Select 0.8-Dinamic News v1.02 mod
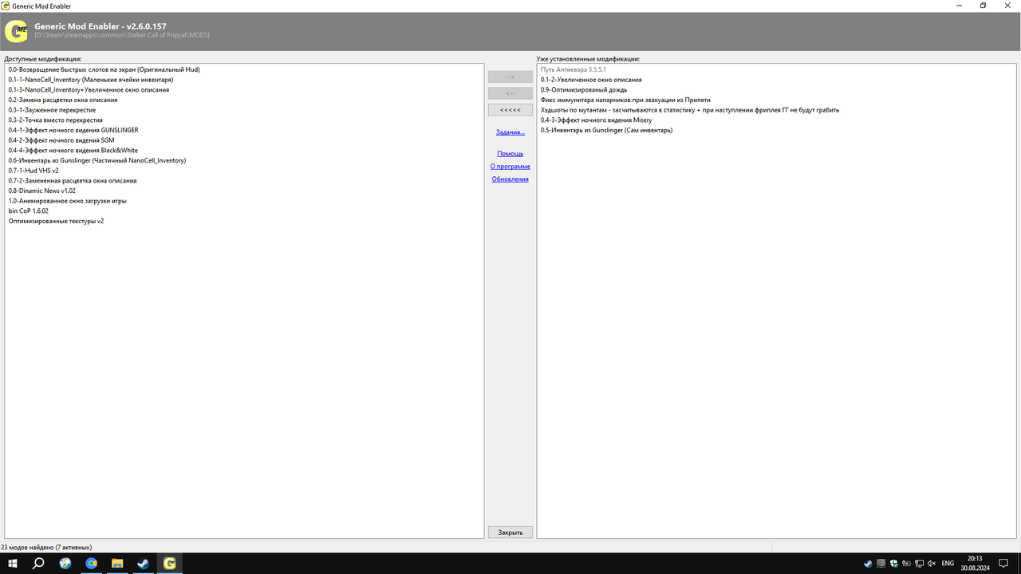1021x574 pixels. tap(42, 191)
